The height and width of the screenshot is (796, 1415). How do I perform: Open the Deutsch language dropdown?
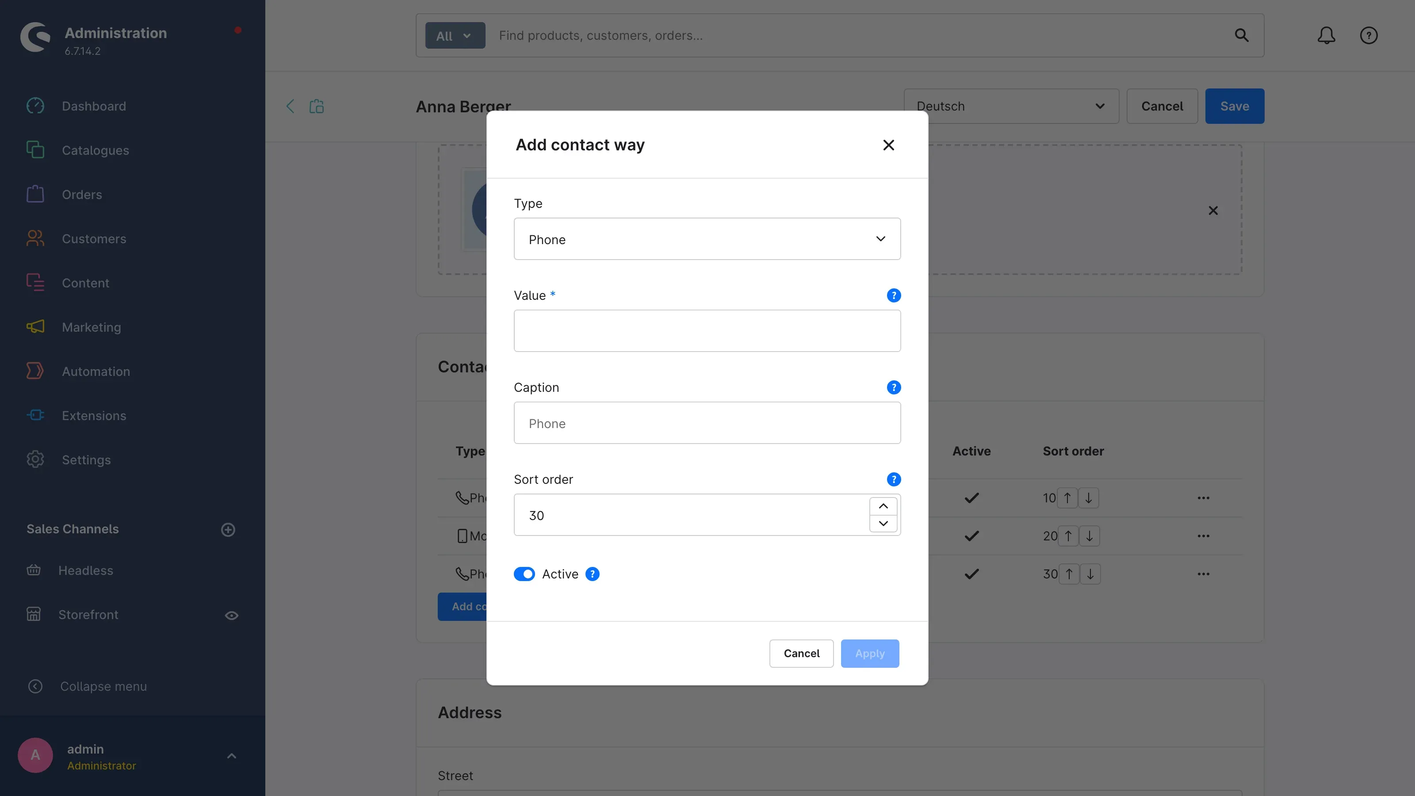pyautogui.click(x=1011, y=106)
